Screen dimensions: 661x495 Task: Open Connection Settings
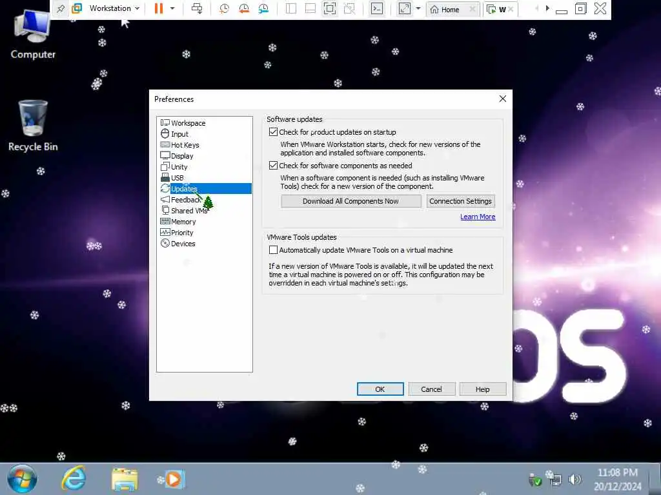point(460,201)
